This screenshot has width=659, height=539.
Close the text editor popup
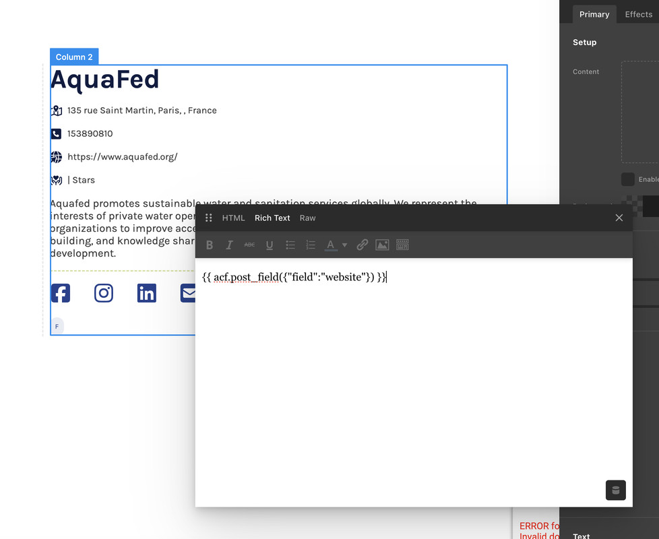[619, 218]
